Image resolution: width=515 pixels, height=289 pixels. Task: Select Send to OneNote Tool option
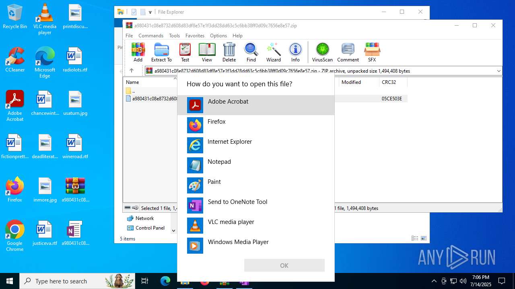pos(256,206)
